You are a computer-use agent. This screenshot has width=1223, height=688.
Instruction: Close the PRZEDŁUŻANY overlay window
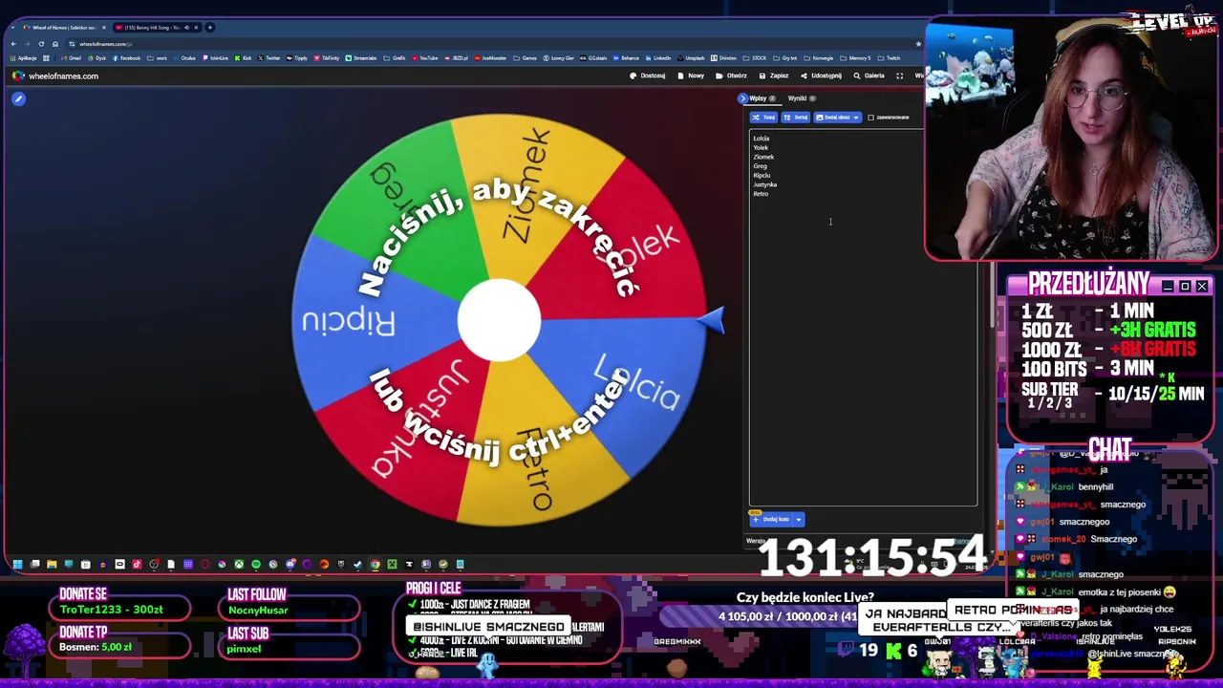click(x=1202, y=286)
